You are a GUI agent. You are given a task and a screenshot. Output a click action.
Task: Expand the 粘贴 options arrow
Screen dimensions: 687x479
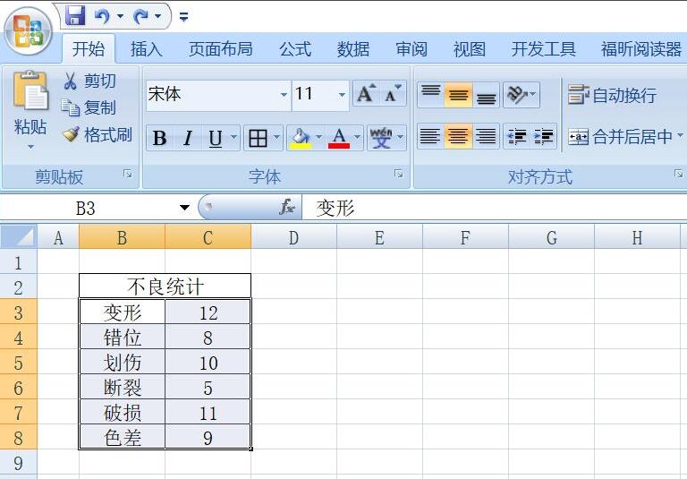[x=30, y=147]
